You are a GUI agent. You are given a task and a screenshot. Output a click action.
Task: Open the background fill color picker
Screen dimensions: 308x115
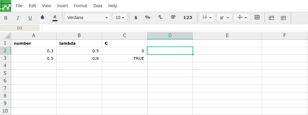[x=42, y=18]
